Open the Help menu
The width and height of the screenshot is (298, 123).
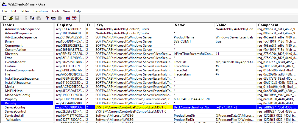point(77,11)
